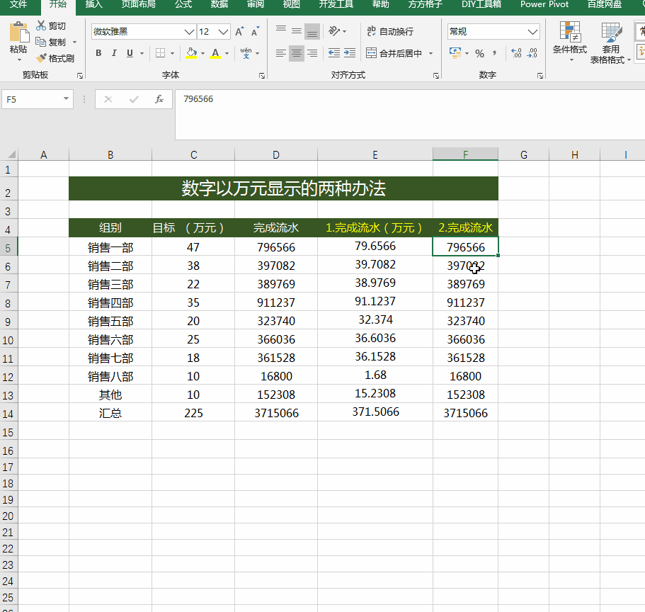Open the font size dropdown
645x612 pixels.
(223, 32)
